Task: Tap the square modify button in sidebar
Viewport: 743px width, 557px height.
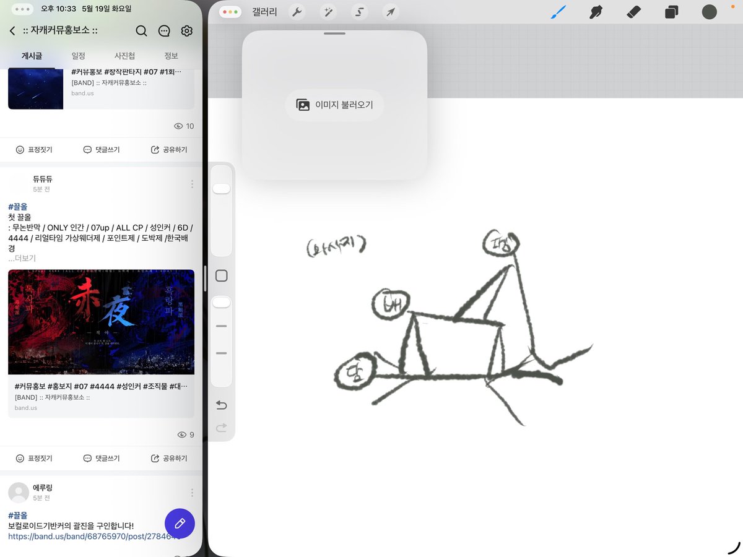Action: (221, 276)
